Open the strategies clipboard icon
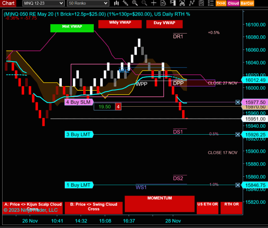Viewport: 268px width, 228px height. tap(202, 3)
